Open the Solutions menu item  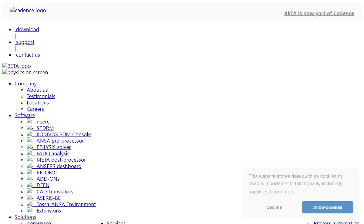tap(25, 217)
